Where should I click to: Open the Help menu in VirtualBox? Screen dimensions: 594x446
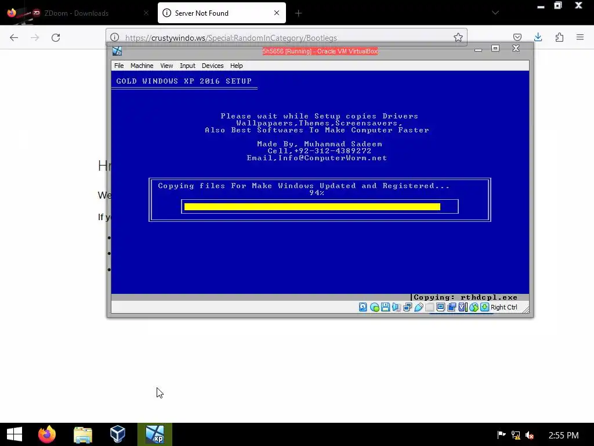(x=237, y=66)
